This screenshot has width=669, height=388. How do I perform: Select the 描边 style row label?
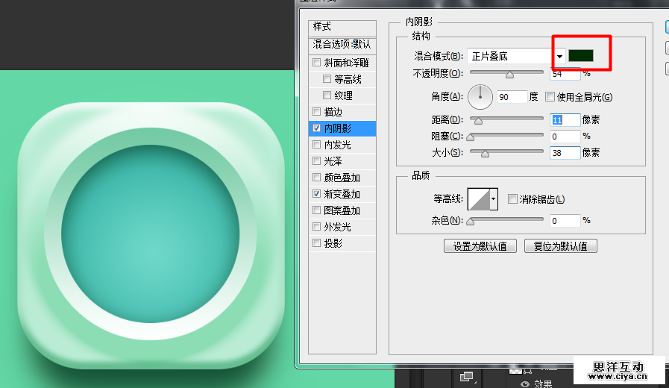(x=333, y=112)
